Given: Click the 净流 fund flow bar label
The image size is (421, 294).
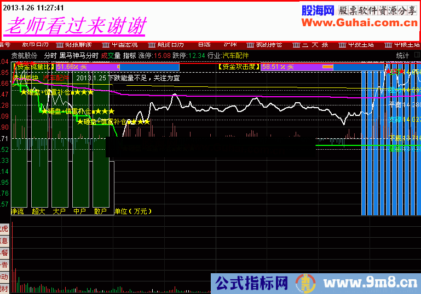Looking at the screenshot, I should 18,211.
